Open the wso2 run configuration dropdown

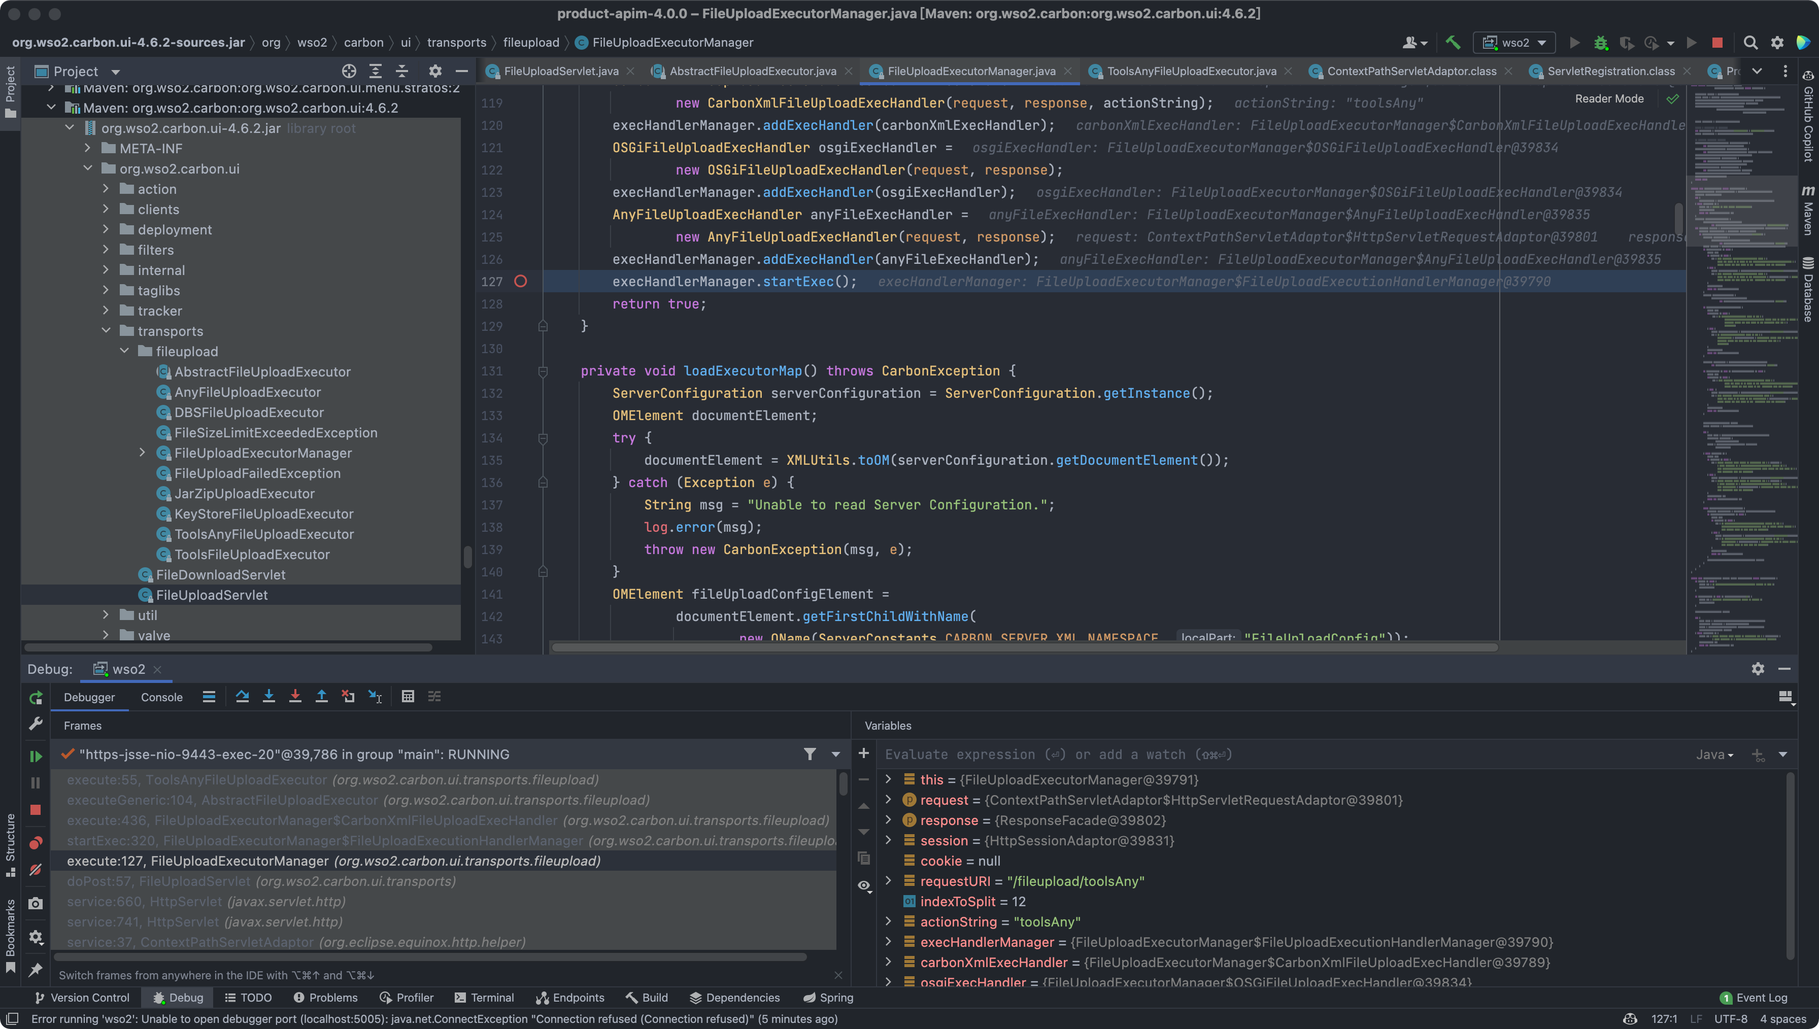1515,43
